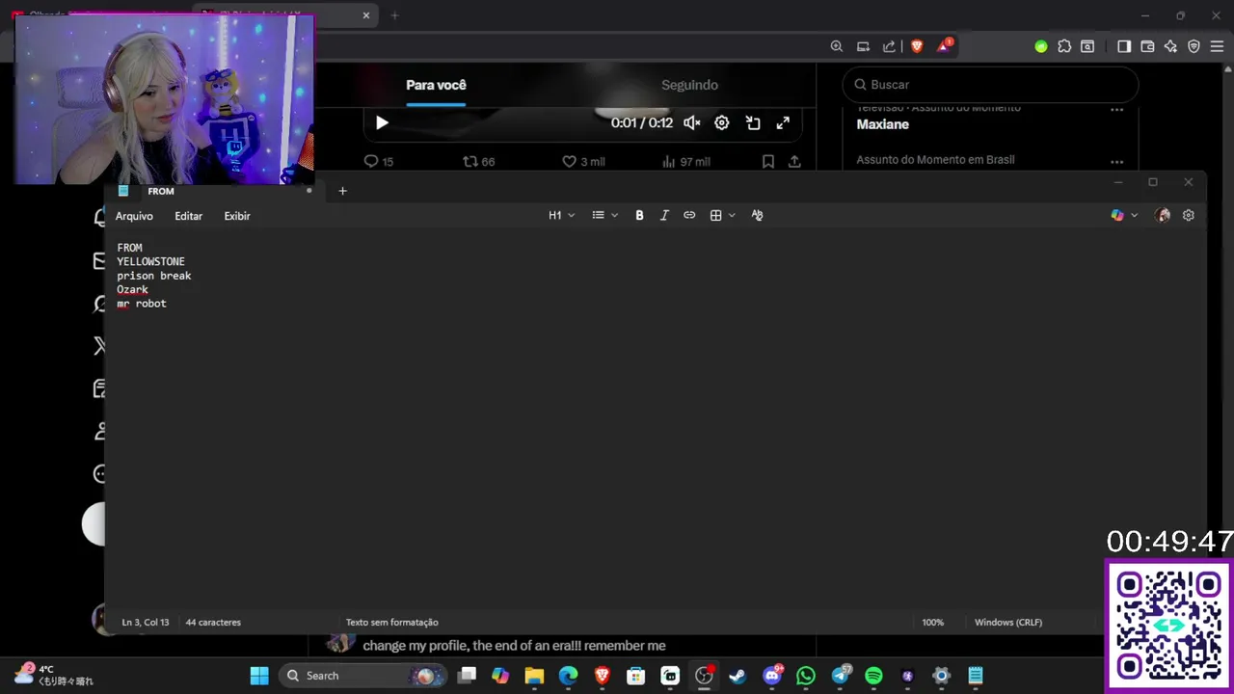1234x694 pixels.
Task: Click the Brave Shields lion icon
Action: [x=917, y=46]
